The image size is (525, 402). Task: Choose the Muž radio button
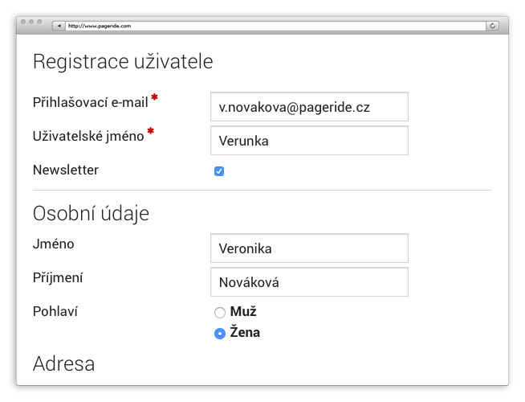[x=220, y=313]
